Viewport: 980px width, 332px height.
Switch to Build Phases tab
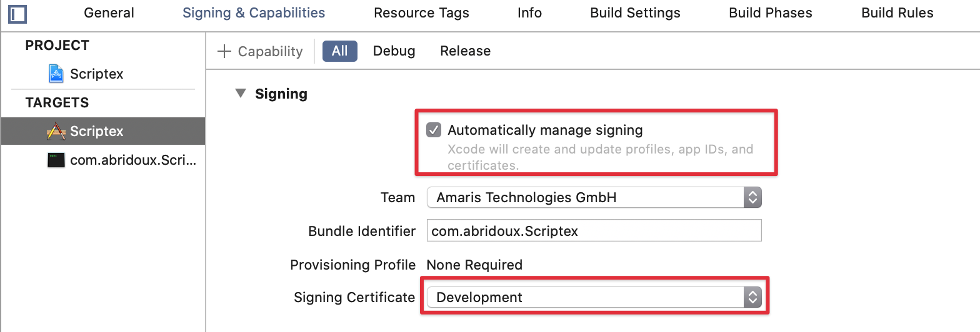770,13
